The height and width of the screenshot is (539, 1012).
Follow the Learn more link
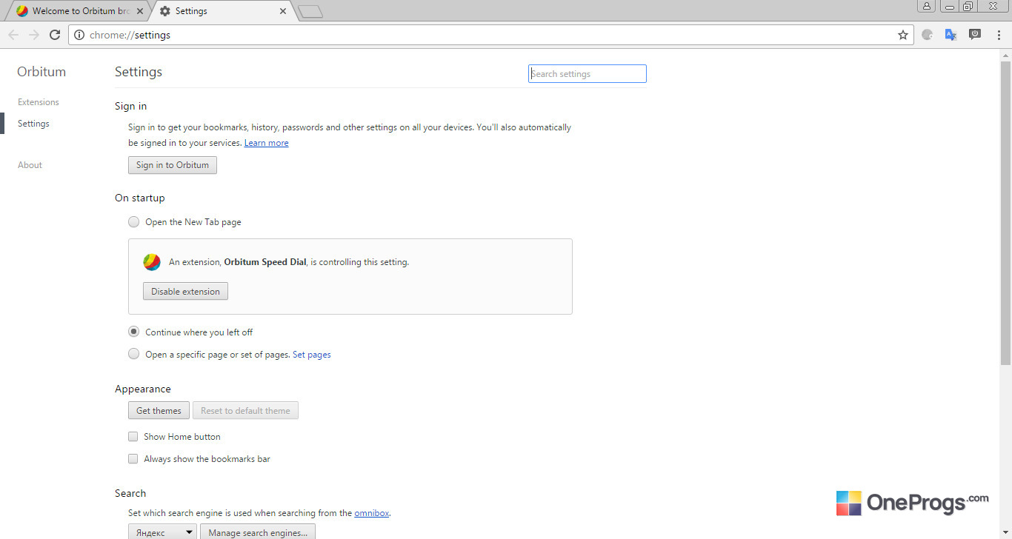click(x=267, y=143)
